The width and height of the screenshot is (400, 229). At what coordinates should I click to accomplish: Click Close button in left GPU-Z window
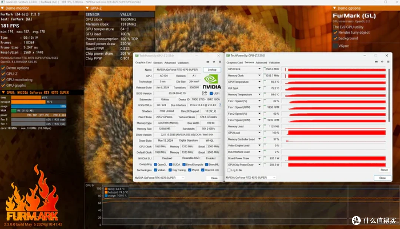[214, 178]
